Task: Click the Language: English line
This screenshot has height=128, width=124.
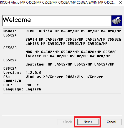Action: (22, 89)
